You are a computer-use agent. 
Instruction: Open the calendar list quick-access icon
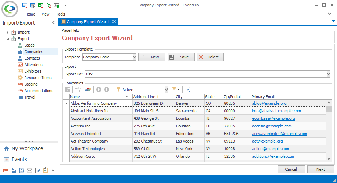[x=33, y=5]
